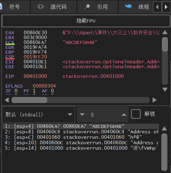
Task: Click arguments panel scroll up arrow
Action: [x=164, y=128]
